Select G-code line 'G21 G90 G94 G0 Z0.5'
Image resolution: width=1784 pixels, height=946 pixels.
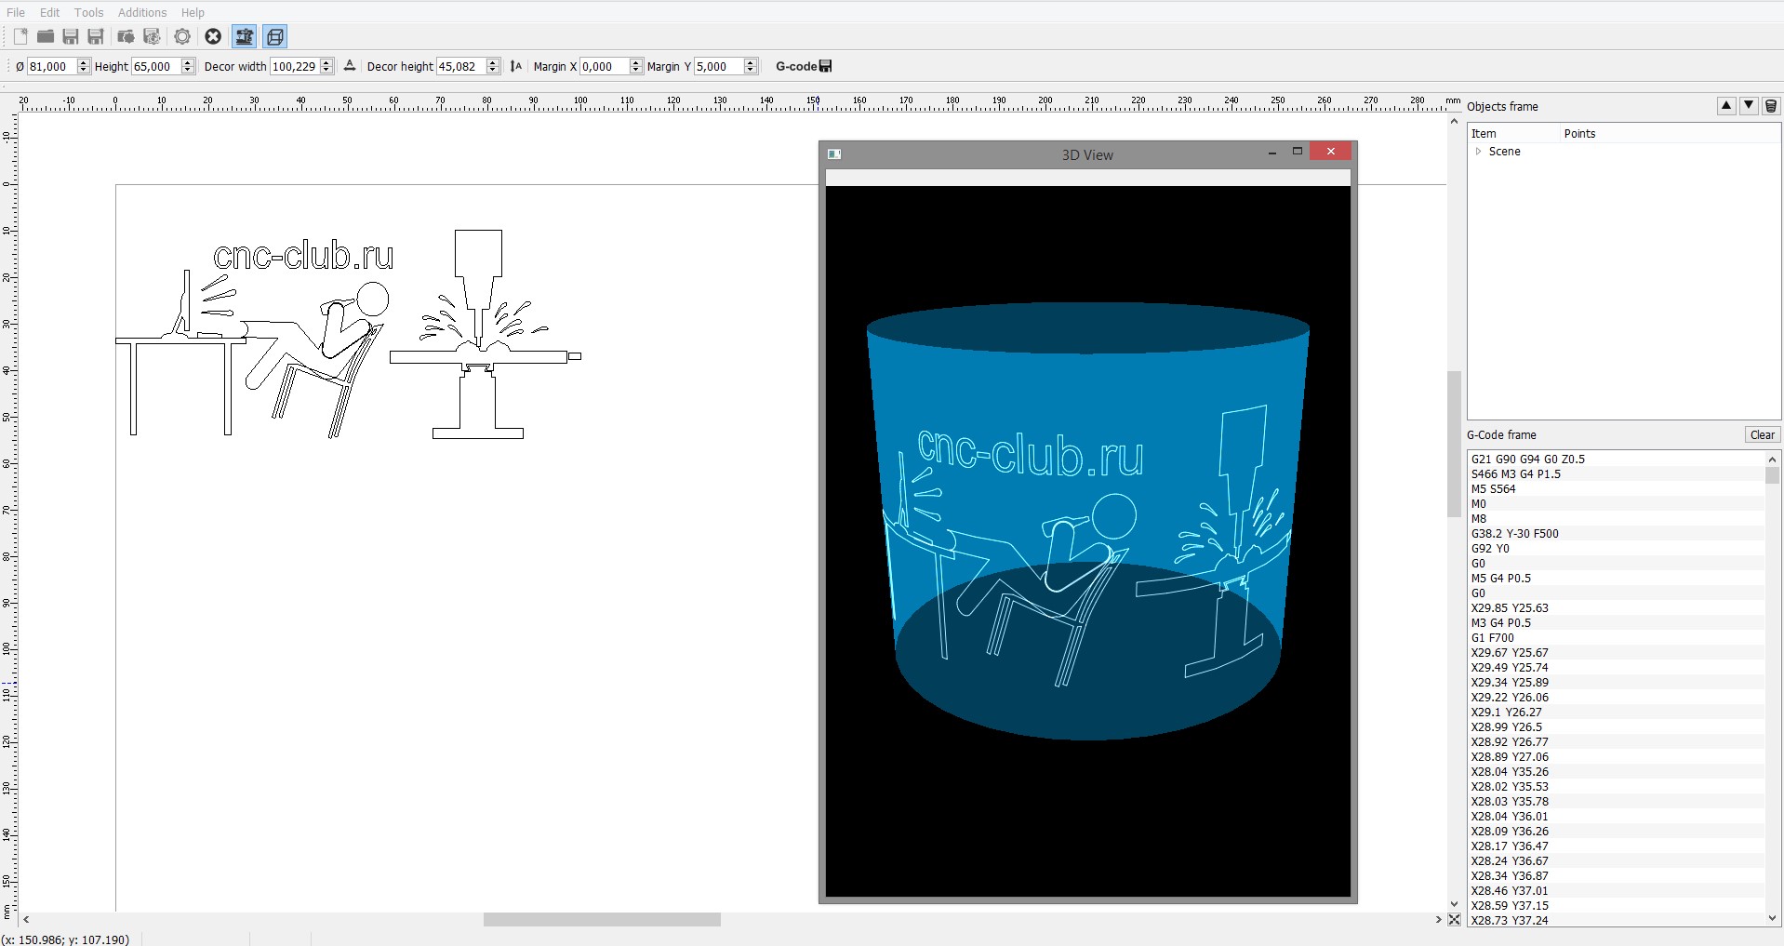click(1617, 460)
